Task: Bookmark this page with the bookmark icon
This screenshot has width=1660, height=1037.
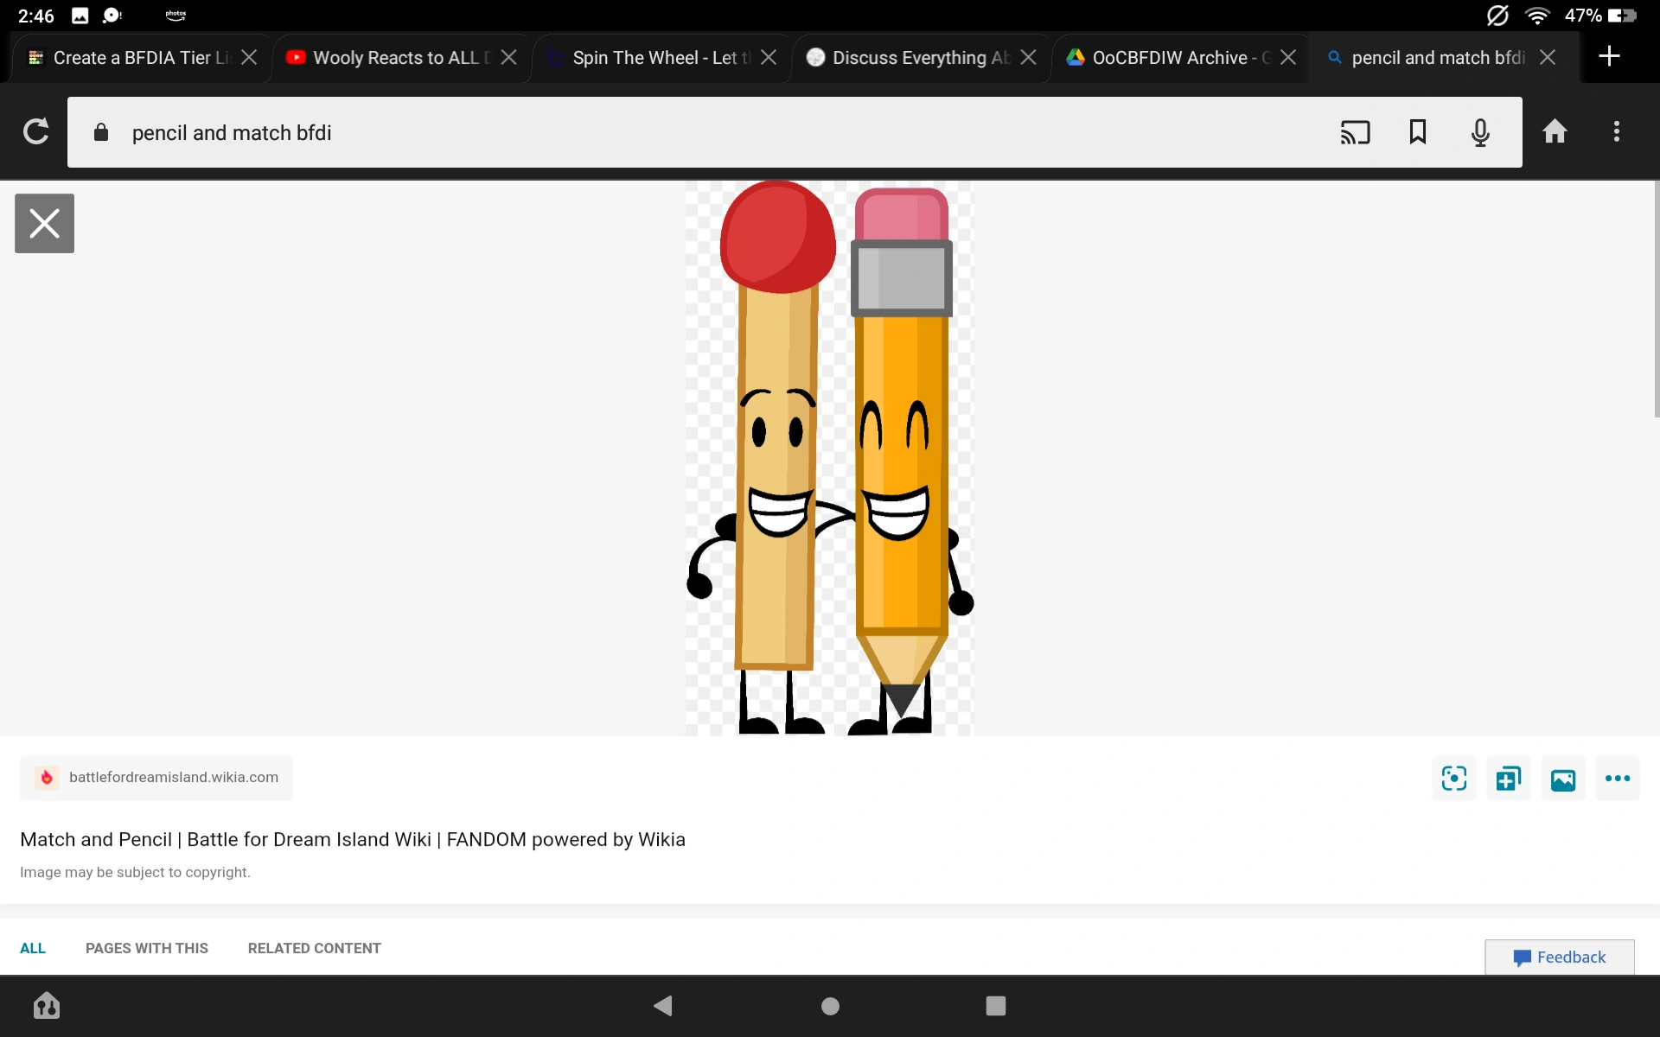Action: coord(1418,132)
